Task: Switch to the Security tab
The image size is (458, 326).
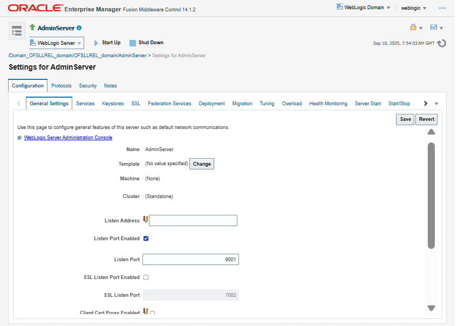Action: coord(87,86)
